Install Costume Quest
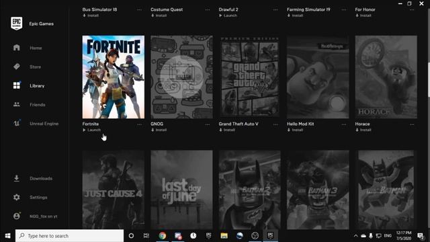Screen dimensions: 430x242 coord(159,15)
